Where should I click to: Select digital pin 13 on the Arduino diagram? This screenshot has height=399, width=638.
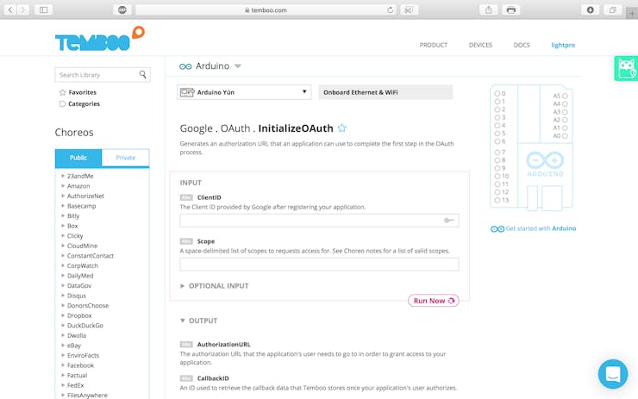coord(497,200)
